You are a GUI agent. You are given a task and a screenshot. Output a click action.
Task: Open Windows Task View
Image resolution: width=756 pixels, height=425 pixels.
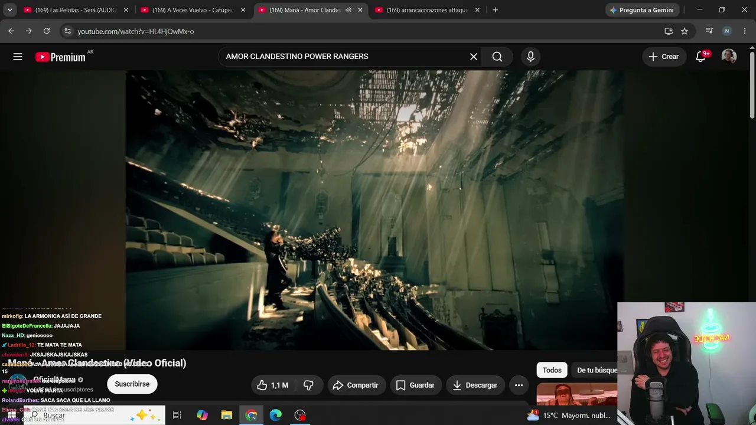177,416
